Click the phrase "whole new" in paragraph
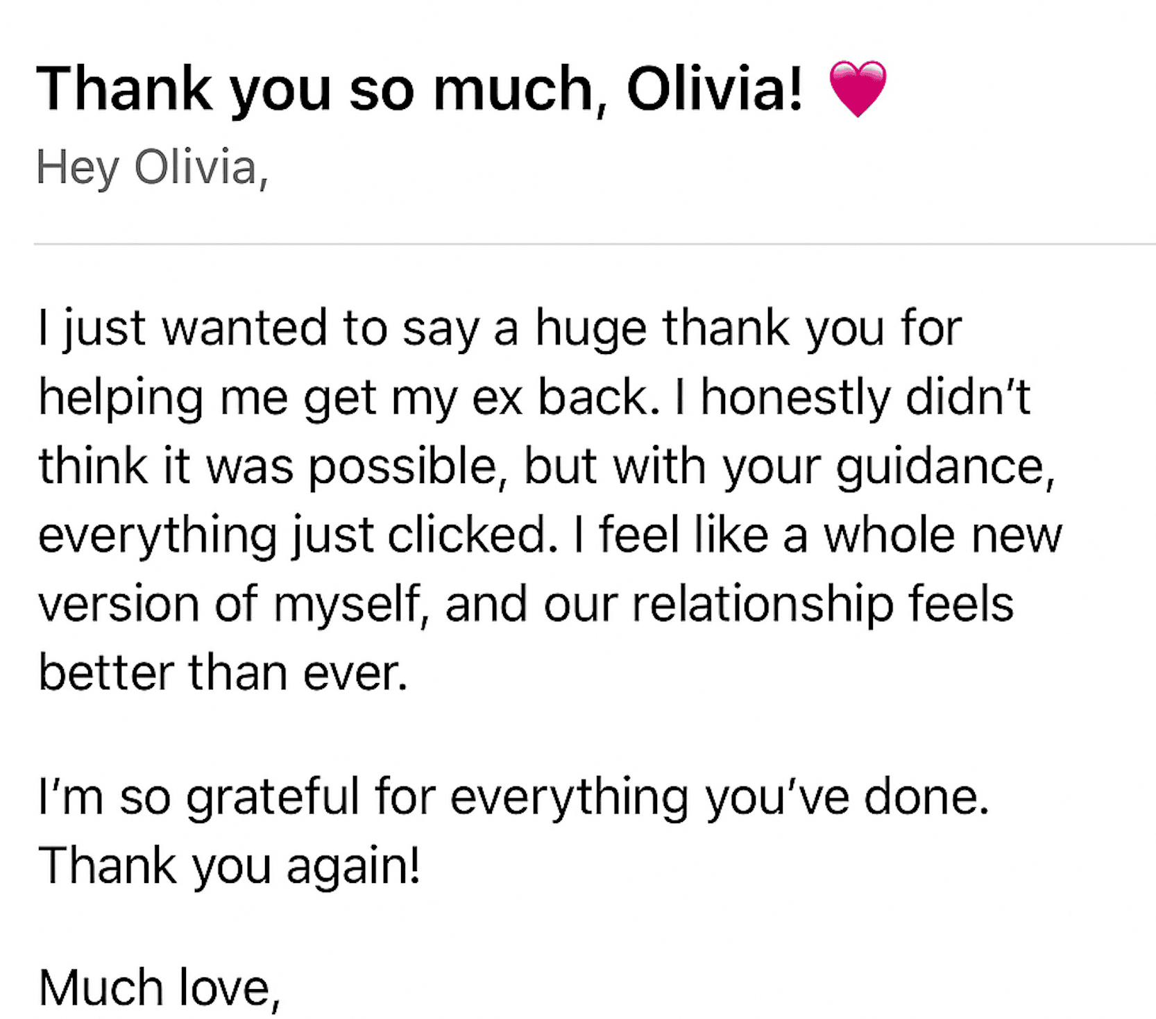Image resolution: width=1156 pixels, height=1019 pixels. coord(943,536)
